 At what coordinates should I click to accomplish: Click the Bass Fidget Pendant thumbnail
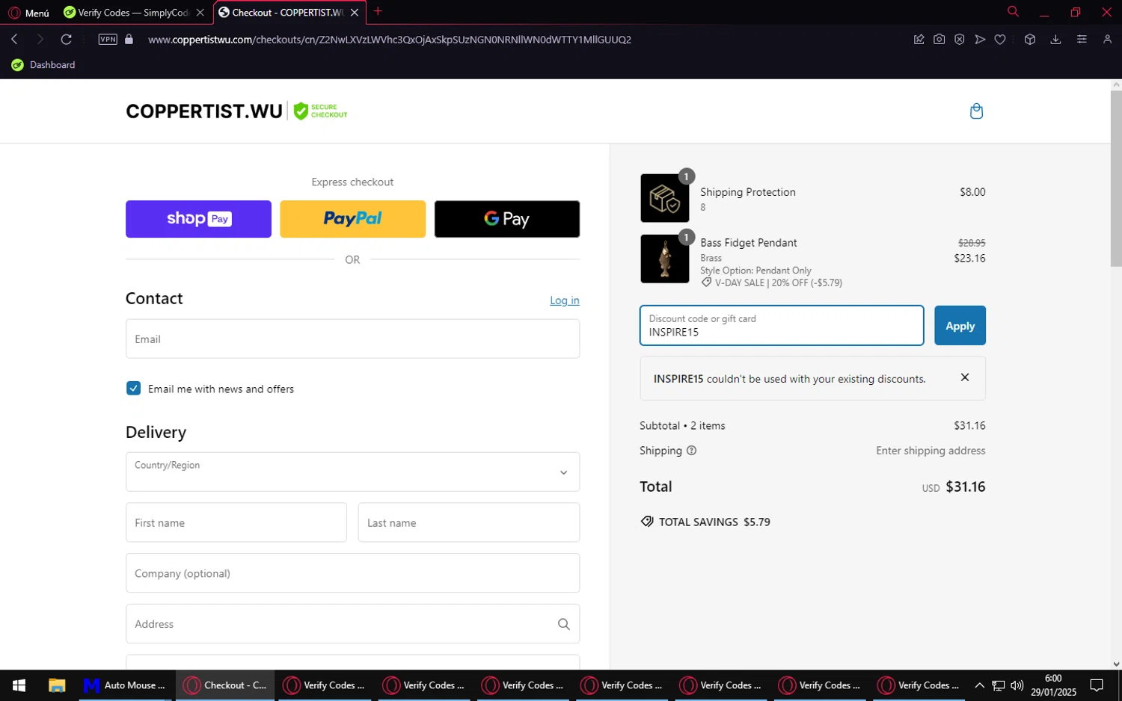point(664,259)
